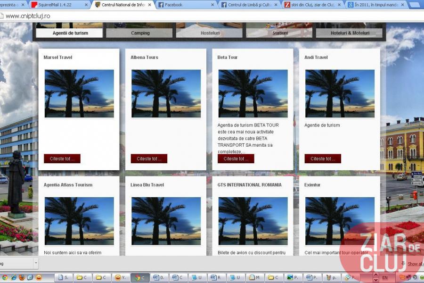
Task: Click 'Citeste tot ...' under Andi Travel
Action: [x=323, y=158]
